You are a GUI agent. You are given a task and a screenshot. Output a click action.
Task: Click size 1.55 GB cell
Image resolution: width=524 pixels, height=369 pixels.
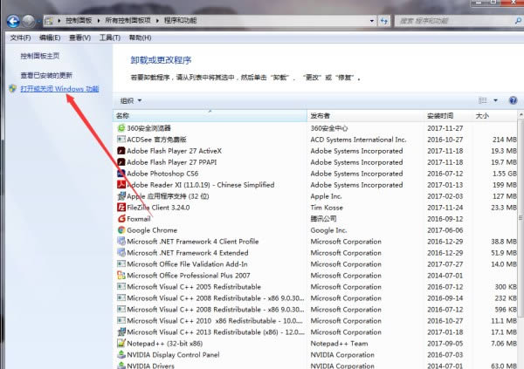coord(504,174)
